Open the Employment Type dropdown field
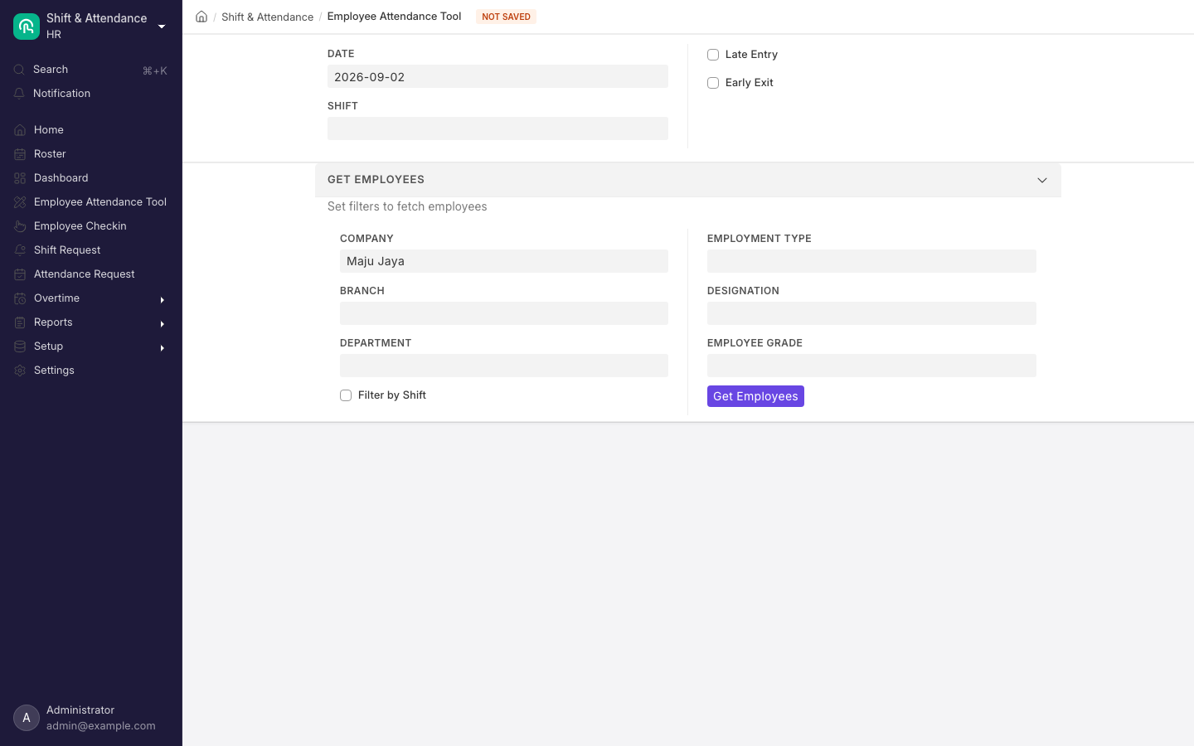 [871, 261]
